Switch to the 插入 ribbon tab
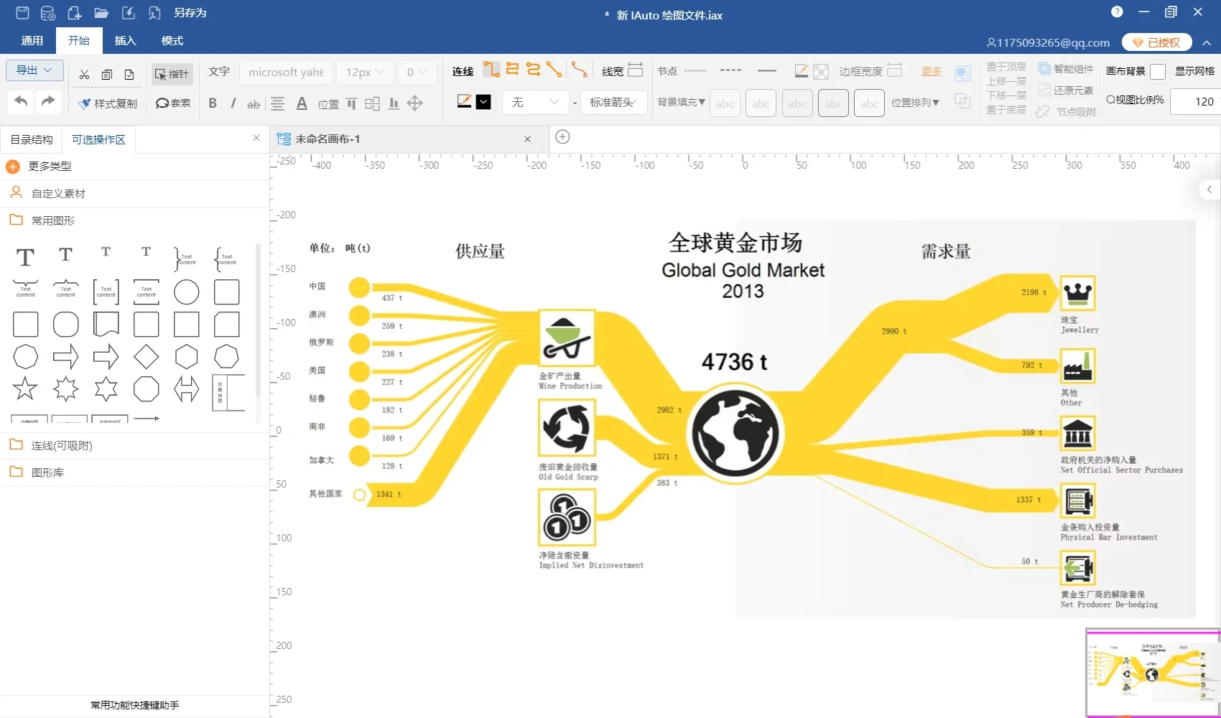Image resolution: width=1221 pixels, height=718 pixels. pyautogui.click(x=125, y=41)
